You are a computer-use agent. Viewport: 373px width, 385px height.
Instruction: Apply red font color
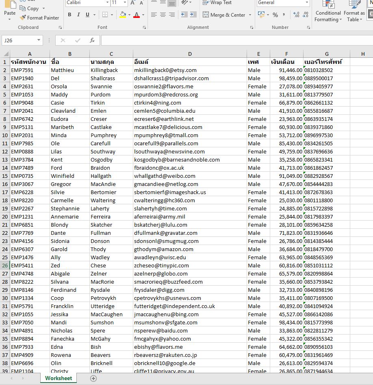pos(137,15)
